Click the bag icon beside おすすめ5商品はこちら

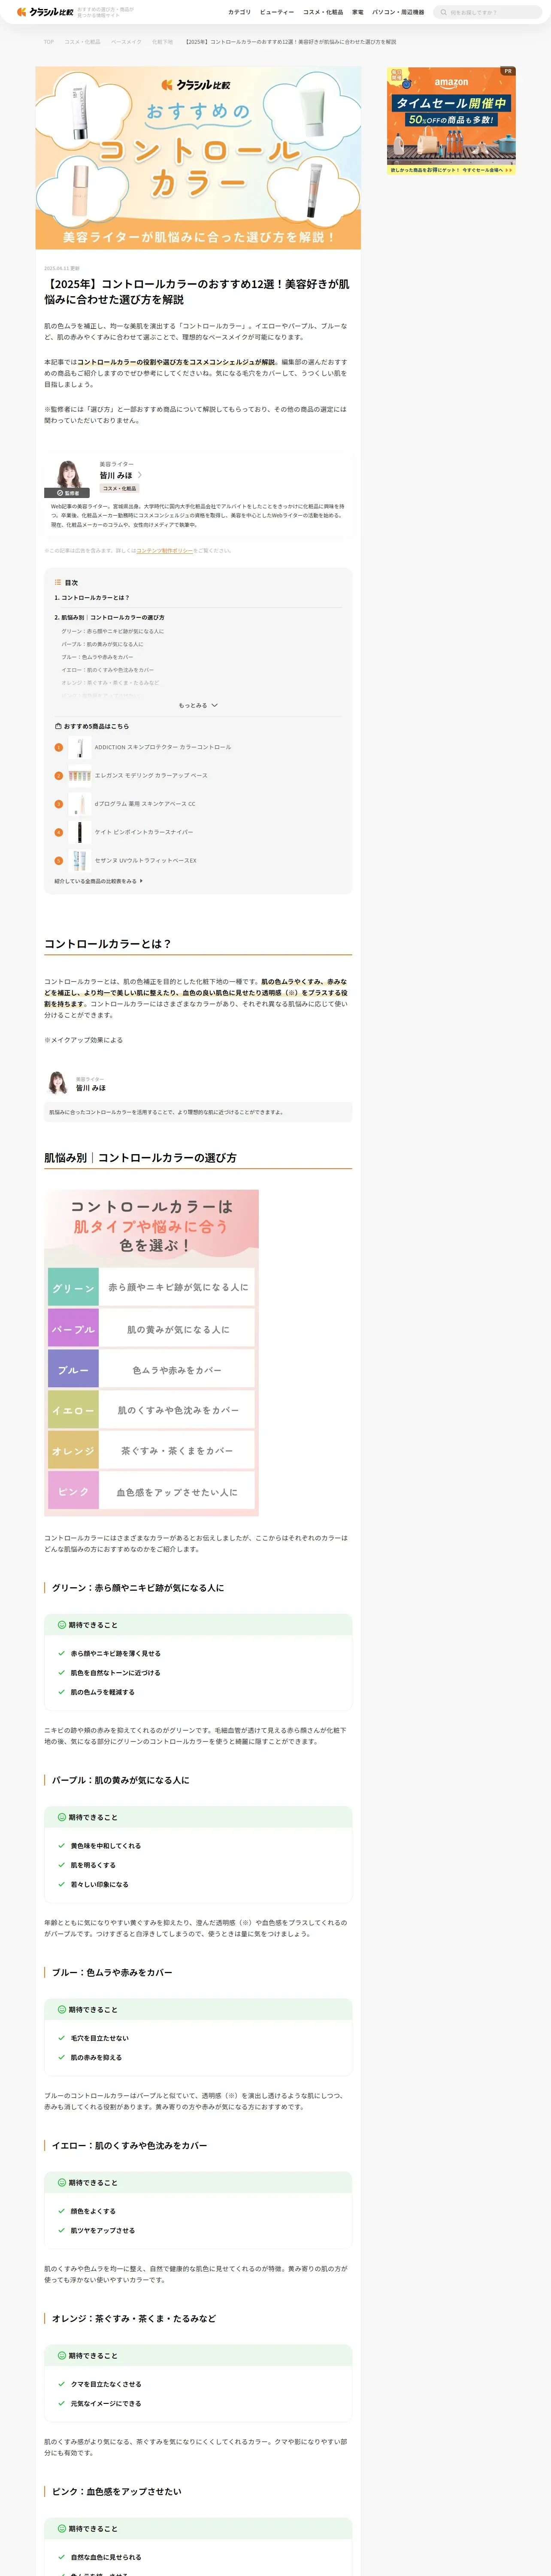58,726
